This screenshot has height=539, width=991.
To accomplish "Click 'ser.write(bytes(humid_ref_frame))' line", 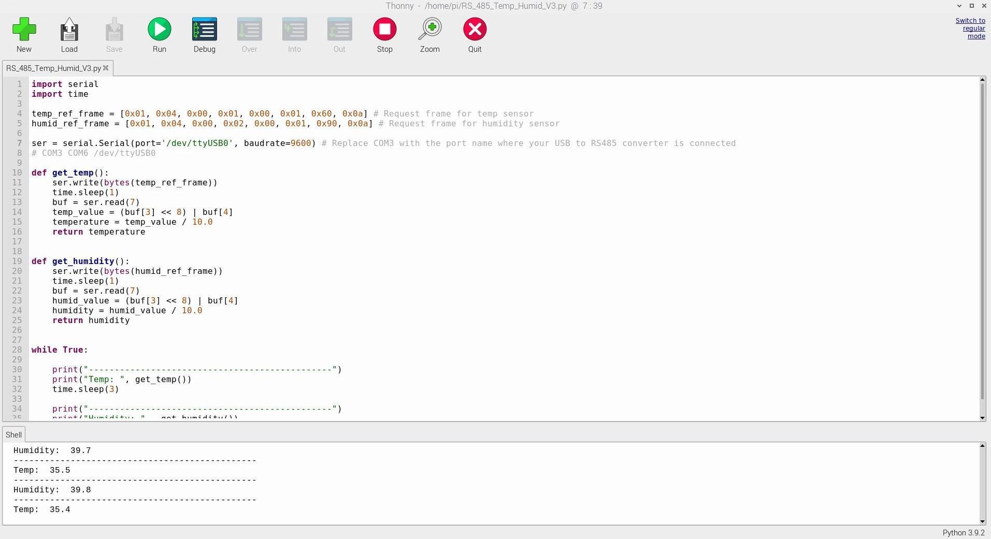I will tap(137, 271).
